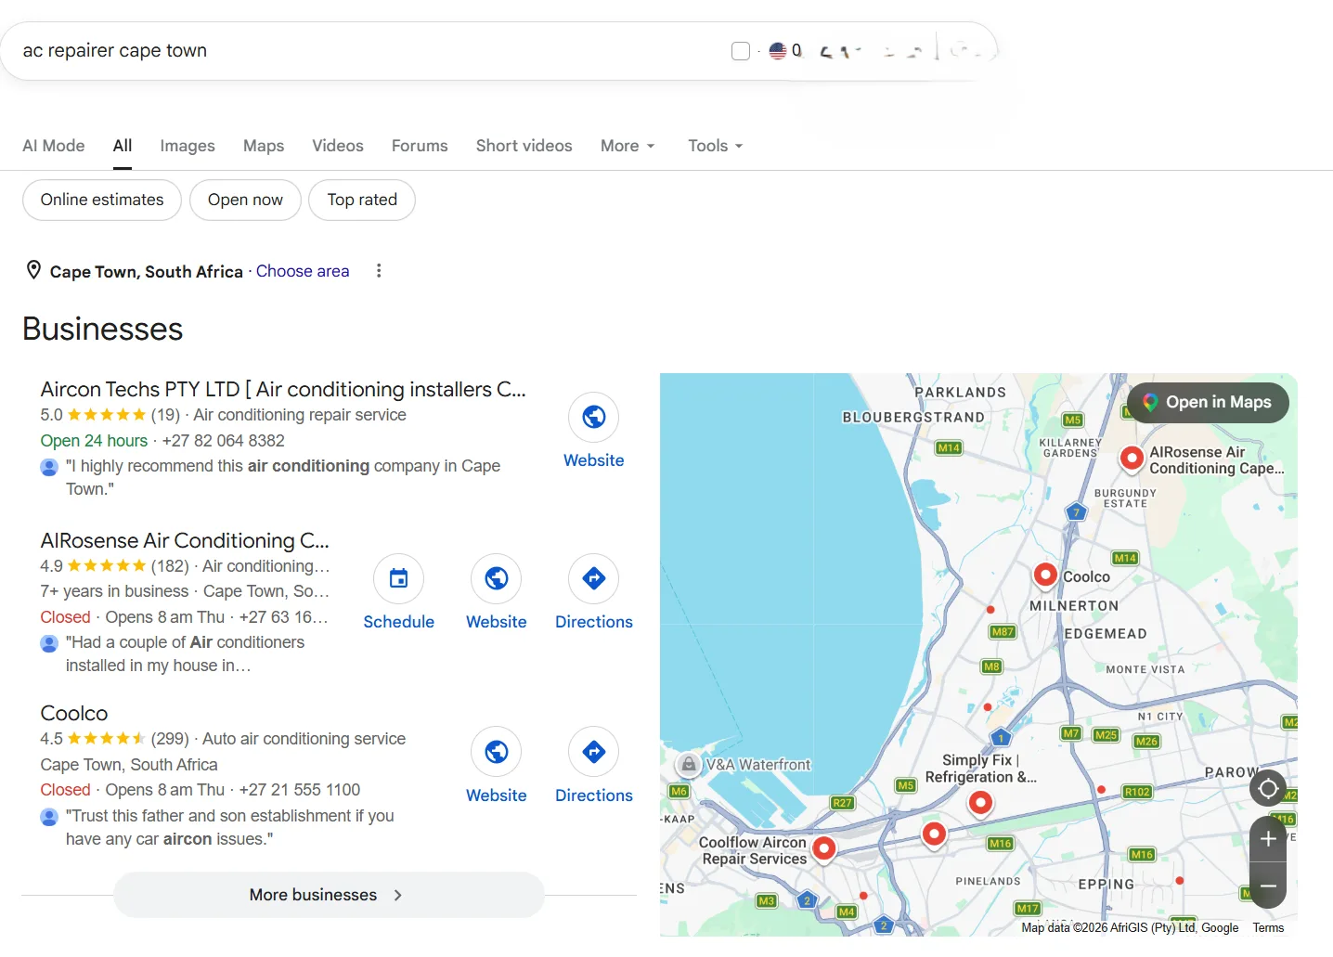Select the All results tab

(123, 146)
